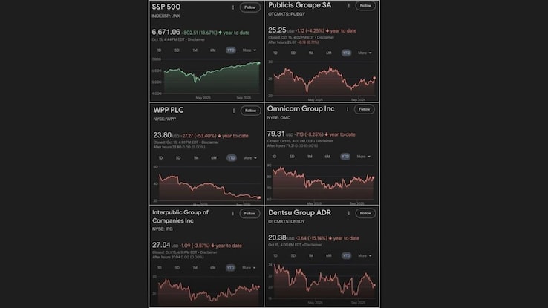
Task: Click the endpoint marker on the S&P 500 chart
Action: click(x=259, y=63)
